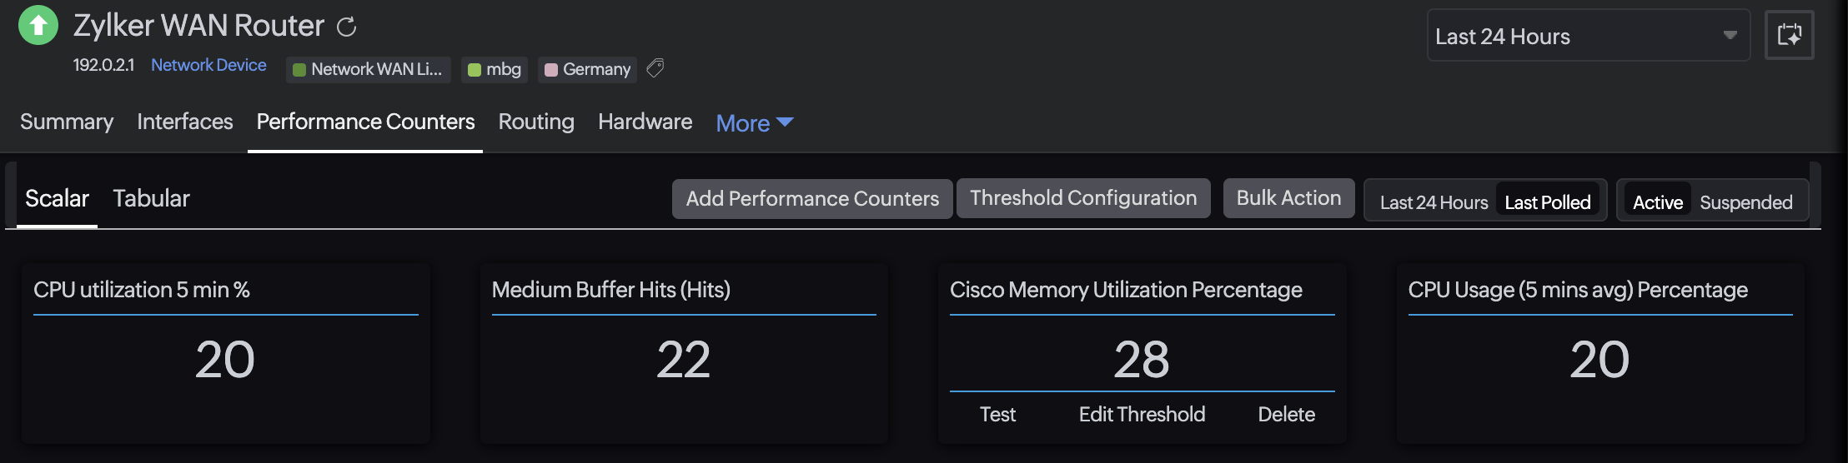Click the tag icon after Germany
Screen dimensions: 1848x463
[x=655, y=68]
